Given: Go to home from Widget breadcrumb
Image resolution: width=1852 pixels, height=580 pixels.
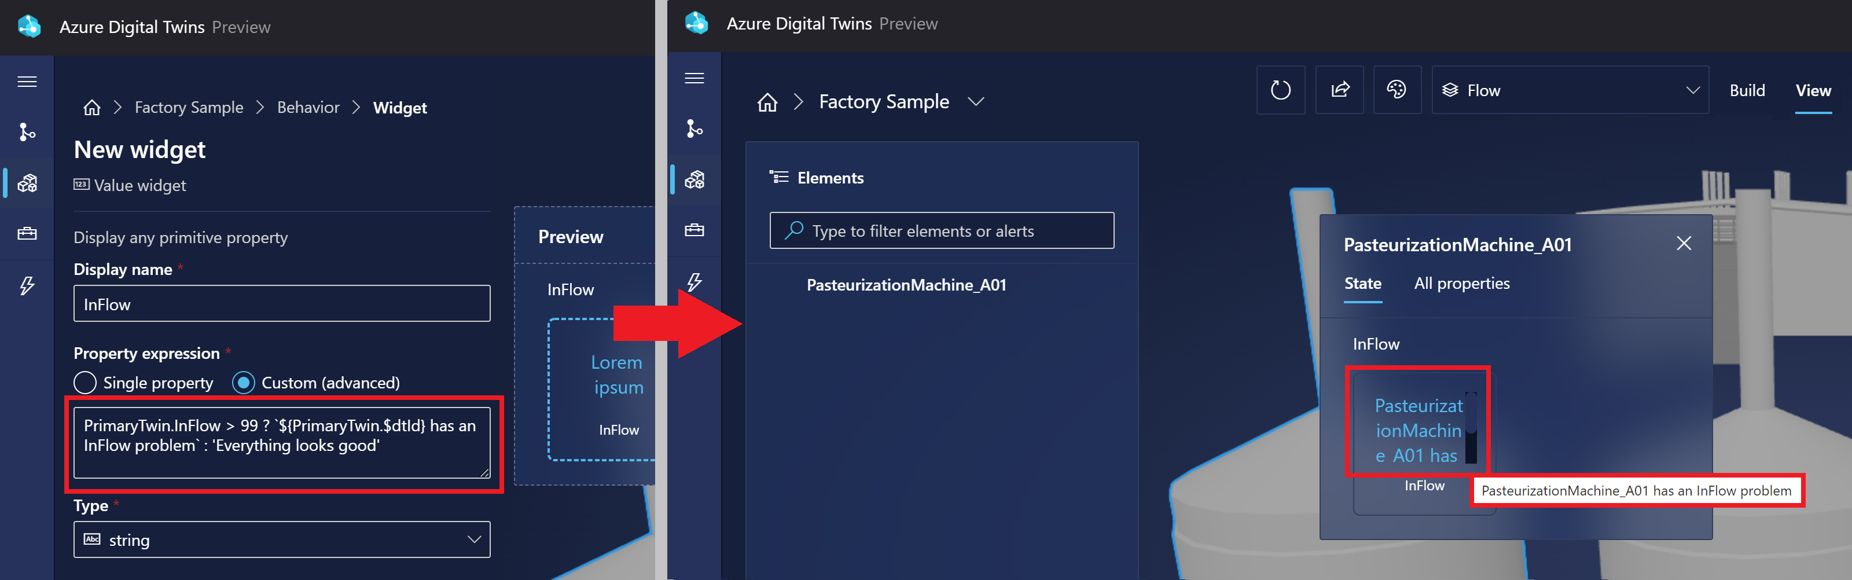Looking at the screenshot, I should pos(92,108).
